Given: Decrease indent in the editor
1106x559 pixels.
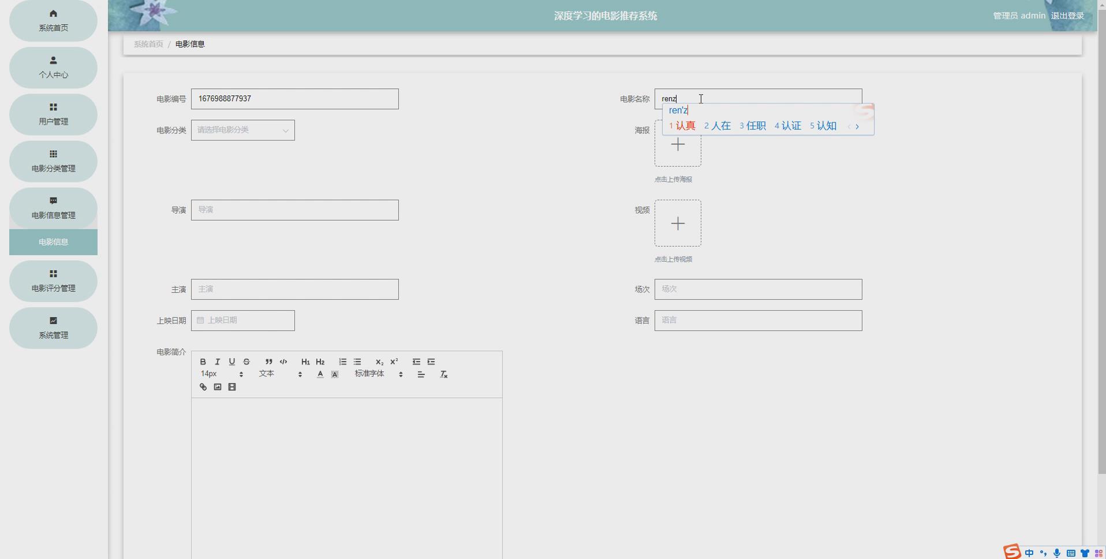Looking at the screenshot, I should pos(416,362).
